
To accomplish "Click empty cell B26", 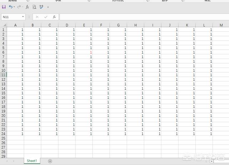I will (x=33, y=143).
